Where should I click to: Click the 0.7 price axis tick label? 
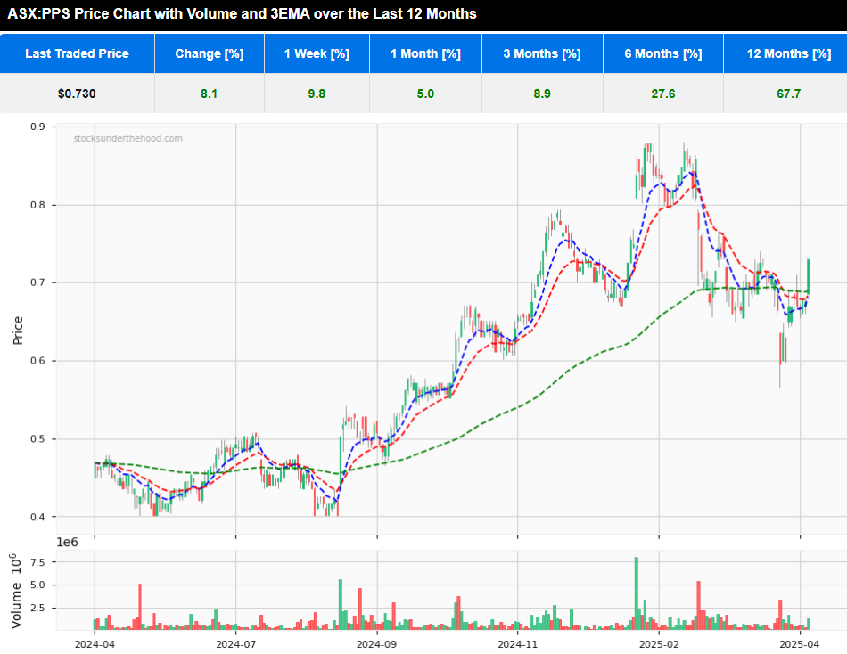(37, 283)
